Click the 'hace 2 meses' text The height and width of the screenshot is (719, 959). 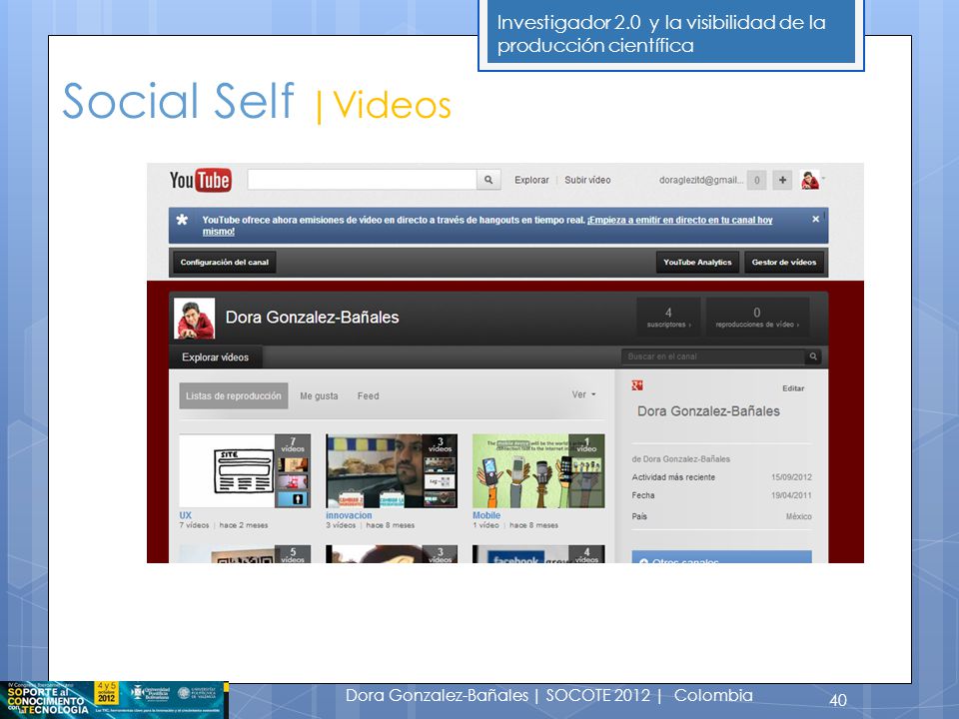[244, 525]
